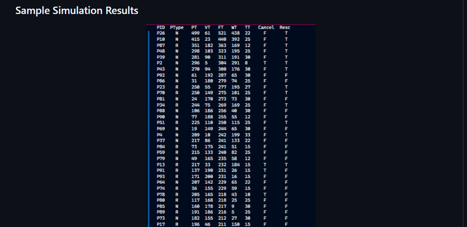
Task: Click patient ID "P59"
Action: tap(161, 152)
